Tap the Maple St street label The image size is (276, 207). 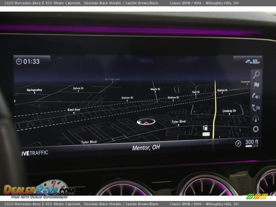[155, 89]
